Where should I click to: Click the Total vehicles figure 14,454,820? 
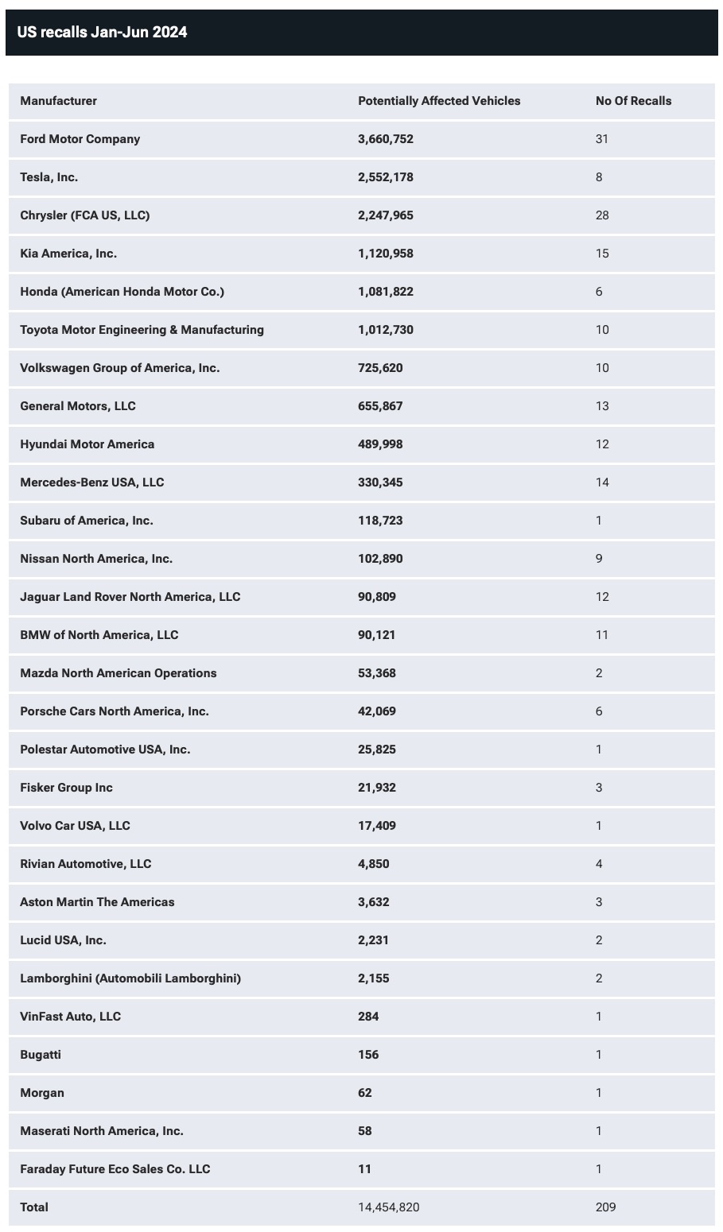[389, 1207]
